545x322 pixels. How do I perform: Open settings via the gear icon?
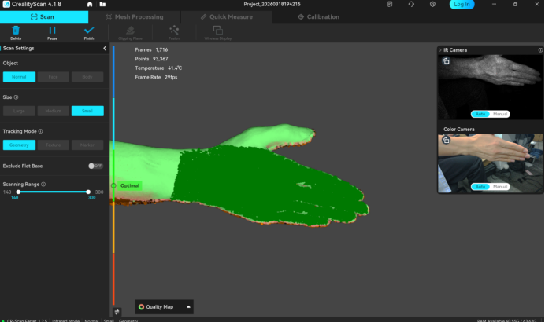[x=432, y=4]
